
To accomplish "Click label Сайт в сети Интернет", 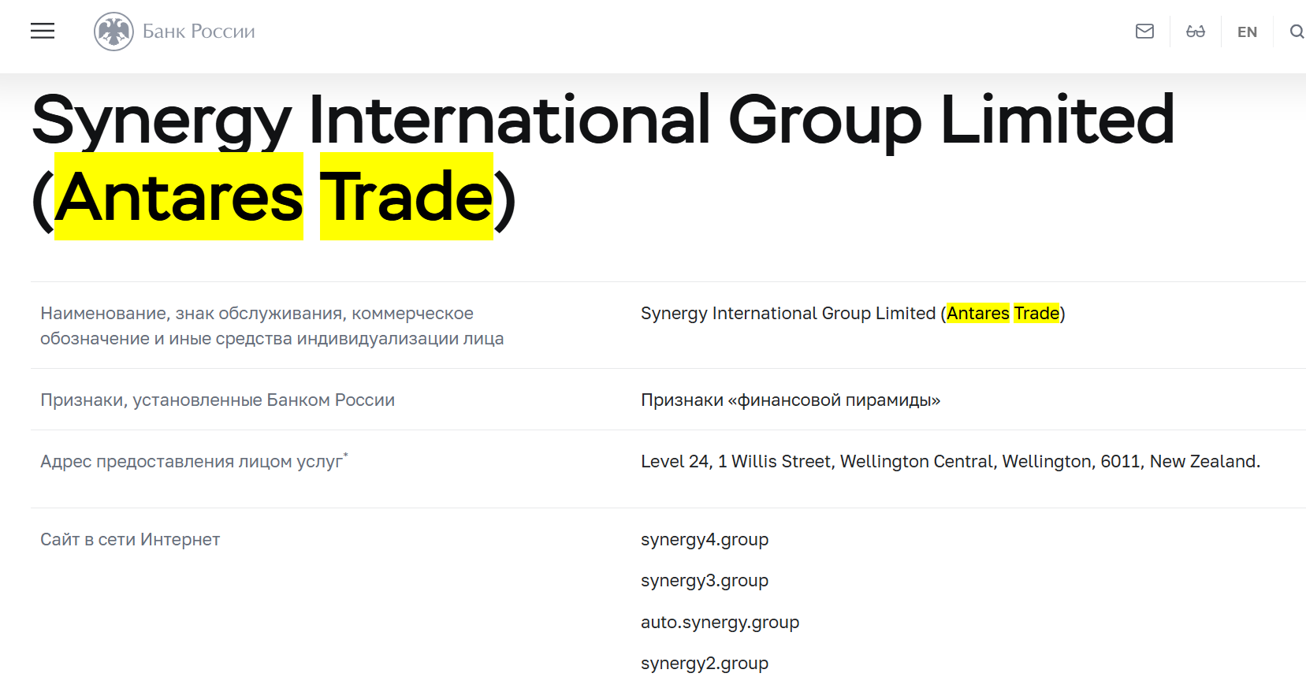I will click(x=130, y=540).
